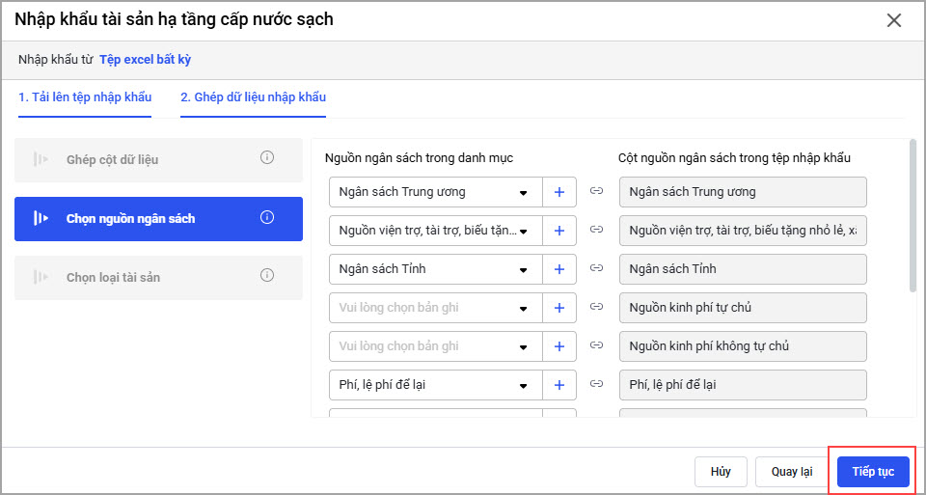The height and width of the screenshot is (495, 926).
Task: Expand the Nguồn viện trợ, tài trợ dropdown
Action: (x=435, y=231)
